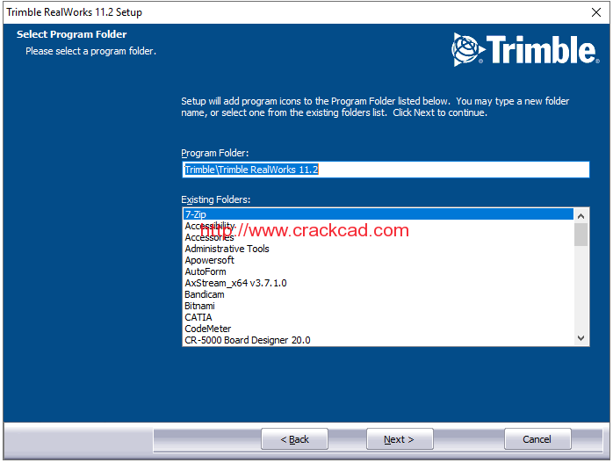Select CodeMeter folder in the list
The width and height of the screenshot is (613, 463).
(x=378, y=329)
